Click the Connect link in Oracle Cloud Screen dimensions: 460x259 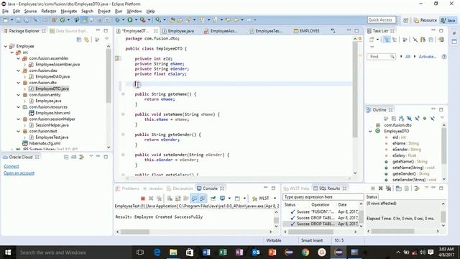(11, 166)
